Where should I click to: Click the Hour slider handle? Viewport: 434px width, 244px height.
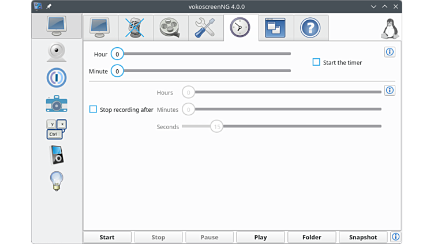117,54
